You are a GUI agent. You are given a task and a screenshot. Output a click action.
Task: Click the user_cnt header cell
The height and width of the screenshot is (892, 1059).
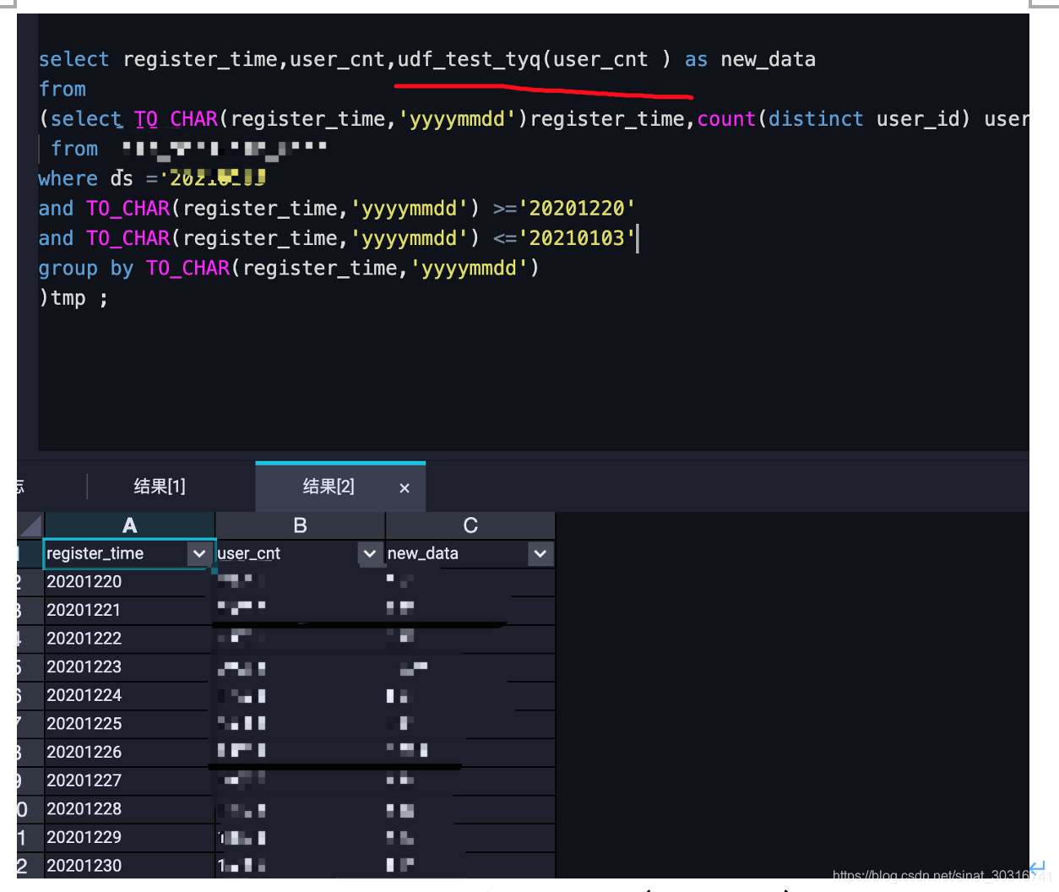point(300,553)
